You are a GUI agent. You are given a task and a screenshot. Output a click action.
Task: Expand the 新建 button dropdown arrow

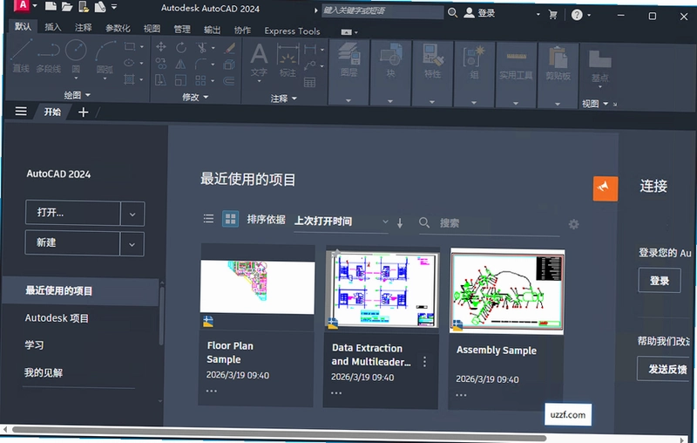(132, 244)
